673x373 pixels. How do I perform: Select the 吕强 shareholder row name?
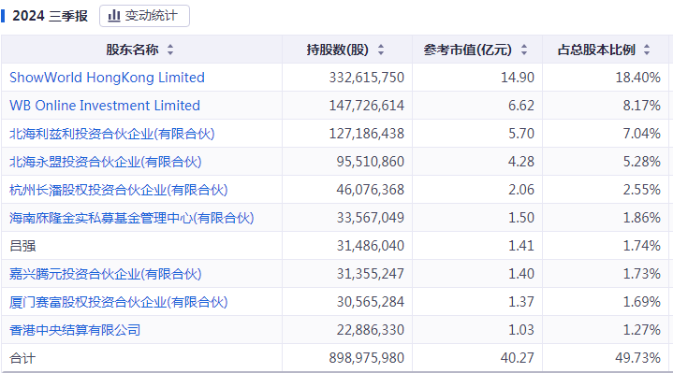pos(22,246)
